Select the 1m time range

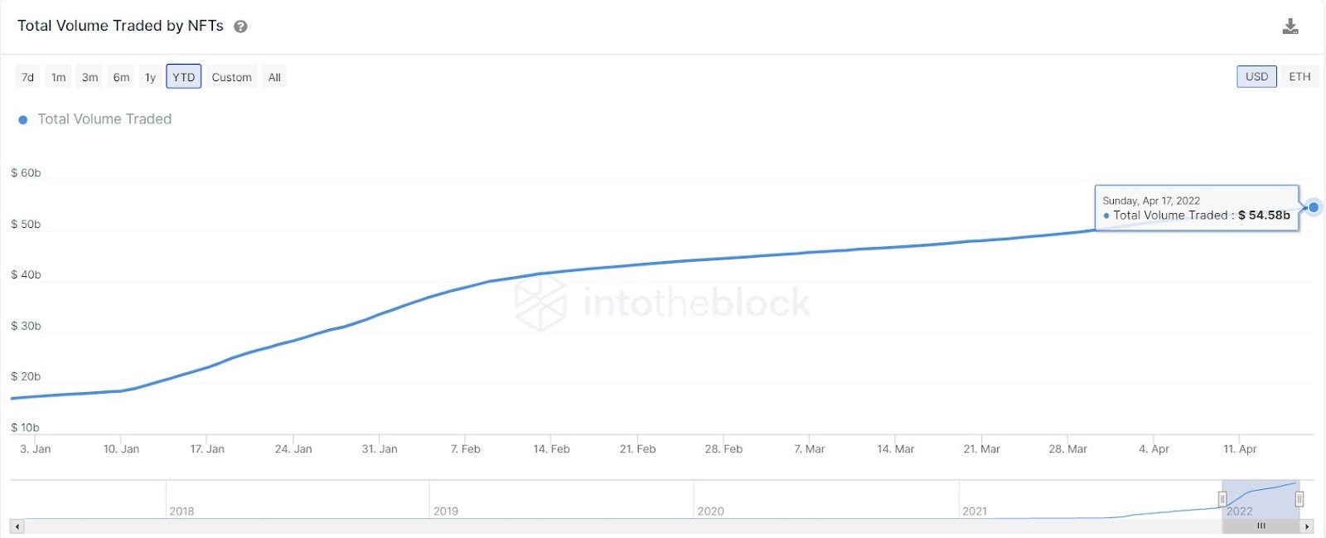[x=58, y=77]
